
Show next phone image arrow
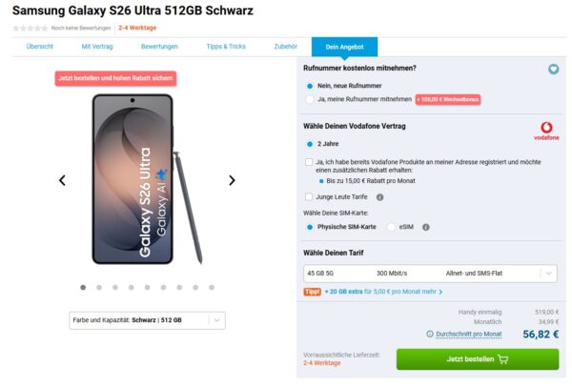coord(232,180)
